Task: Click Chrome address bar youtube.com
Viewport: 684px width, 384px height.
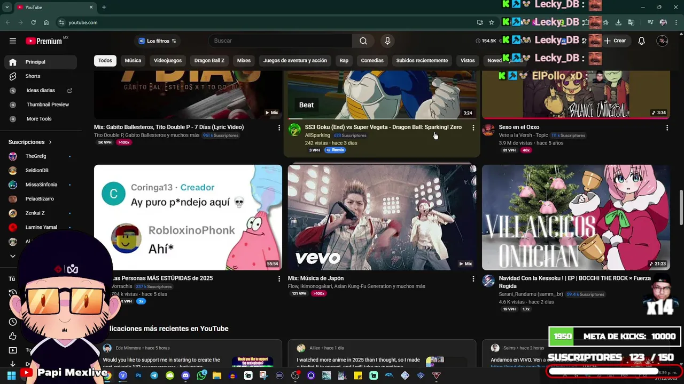Action: click(83, 22)
